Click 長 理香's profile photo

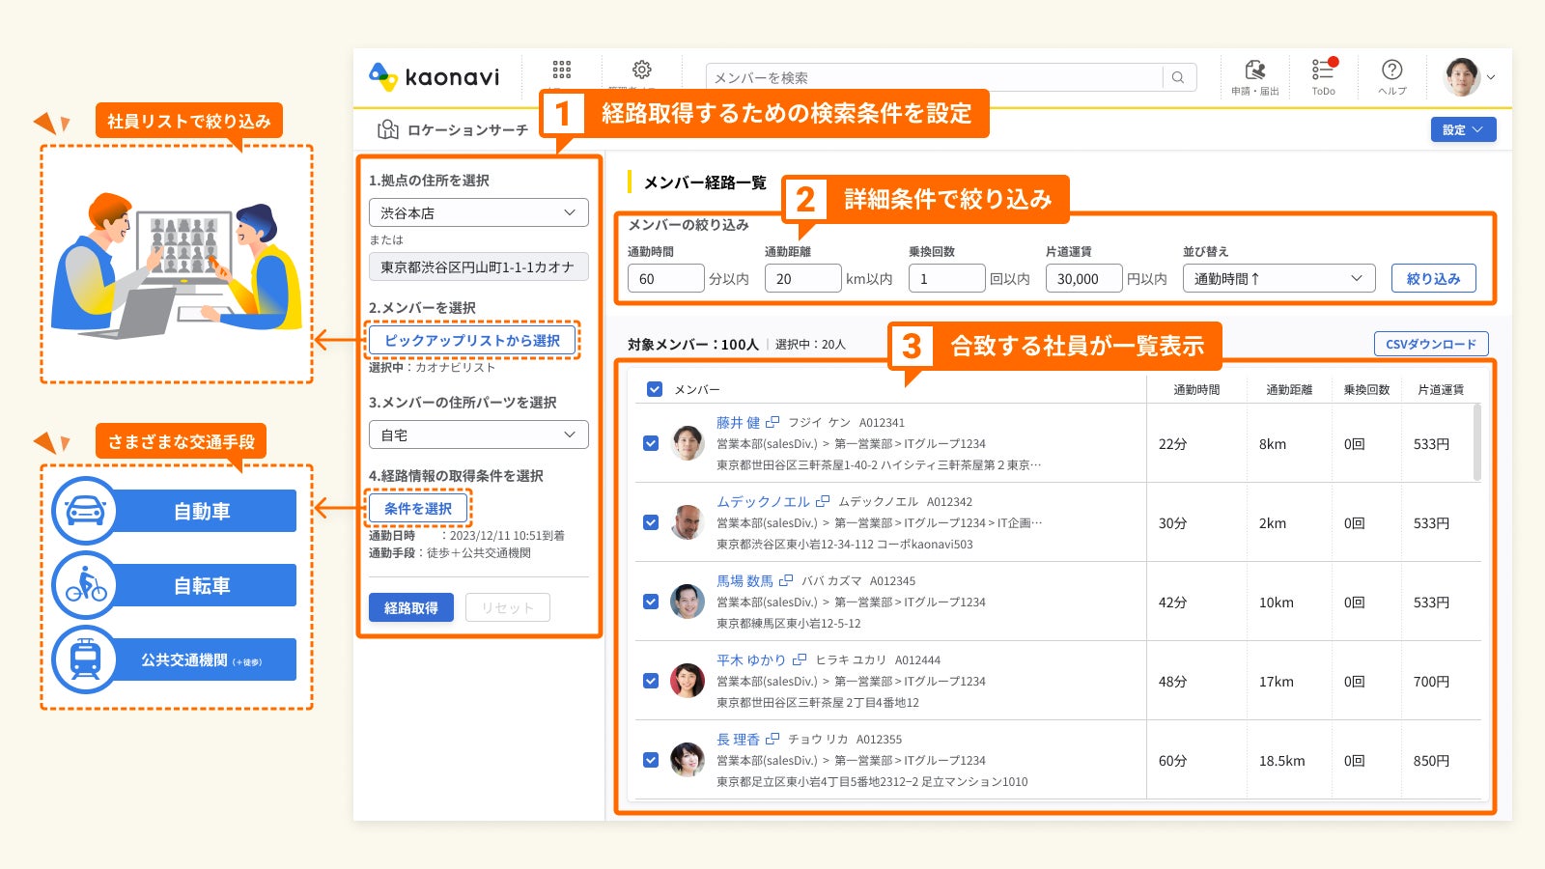pos(688,760)
